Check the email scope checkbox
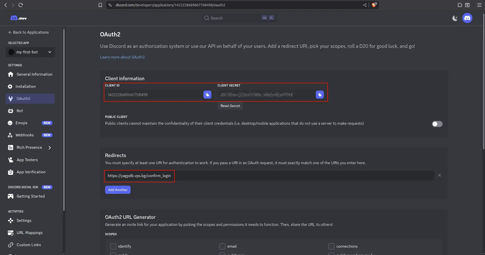The height and width of the screenshot is (255, 485). [222, 246]
